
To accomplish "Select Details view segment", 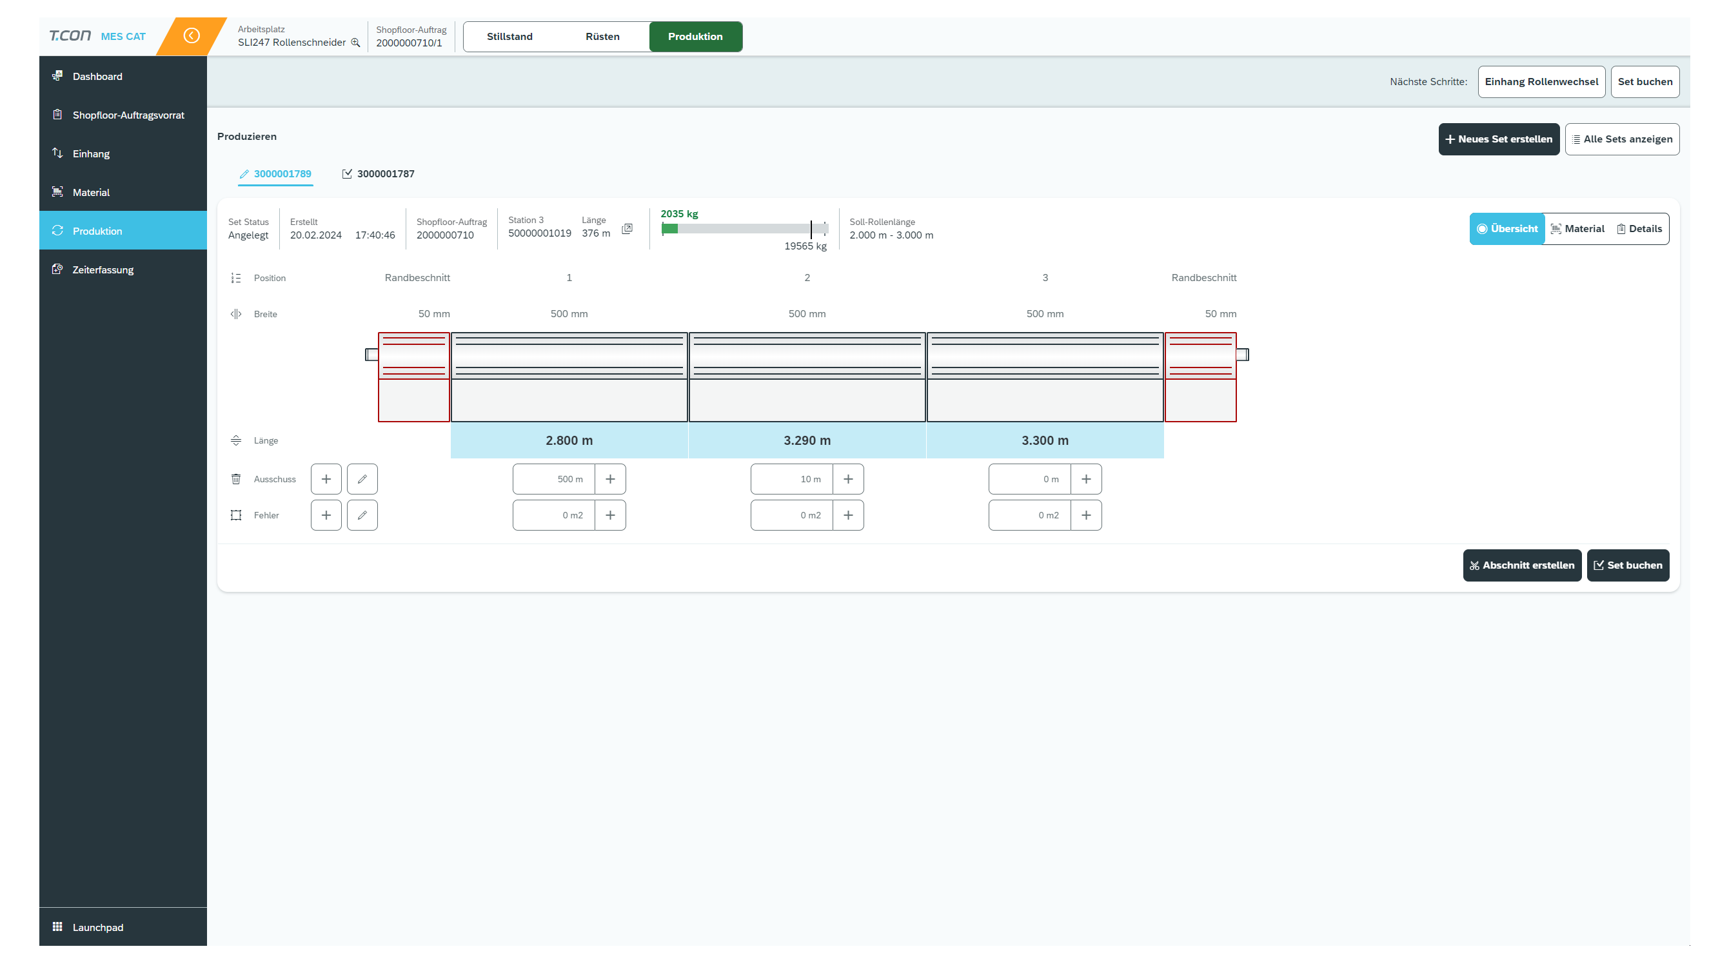I will click(1639, 229).
